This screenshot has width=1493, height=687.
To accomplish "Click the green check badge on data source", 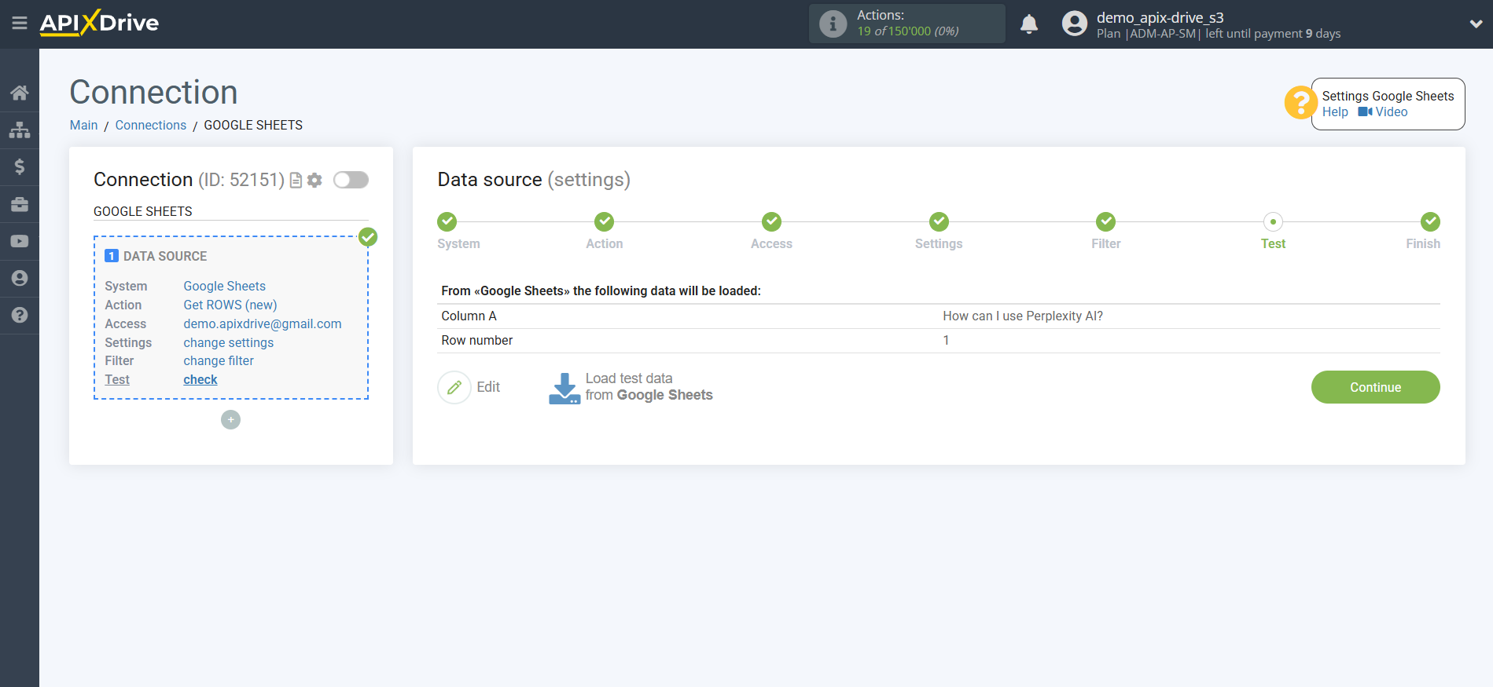I will point(368,236).
